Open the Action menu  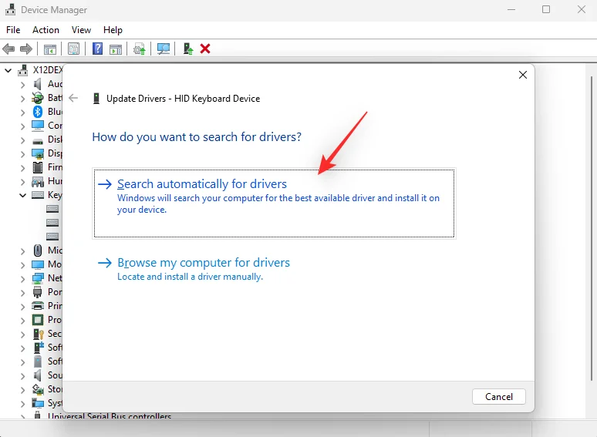(46, 29)
